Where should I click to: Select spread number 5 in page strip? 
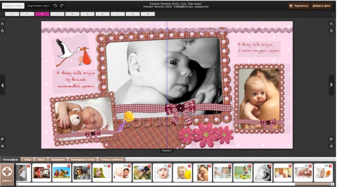coord(87,14)
